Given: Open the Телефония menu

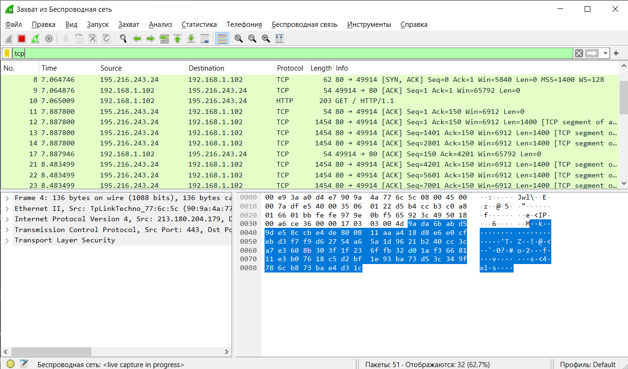Looking at the screenshot, I should pyautogui.click(x=244, y=24).
